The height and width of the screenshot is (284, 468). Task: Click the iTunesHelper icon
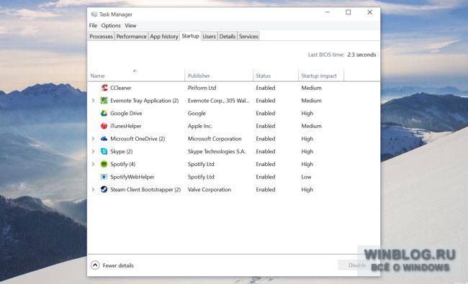pyautogui.click(x=104, y=126)
